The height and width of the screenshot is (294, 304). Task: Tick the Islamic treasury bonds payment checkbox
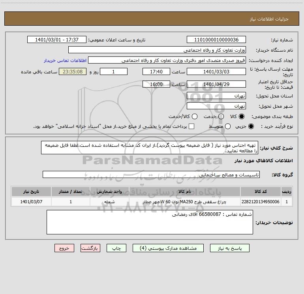(191, 126)
